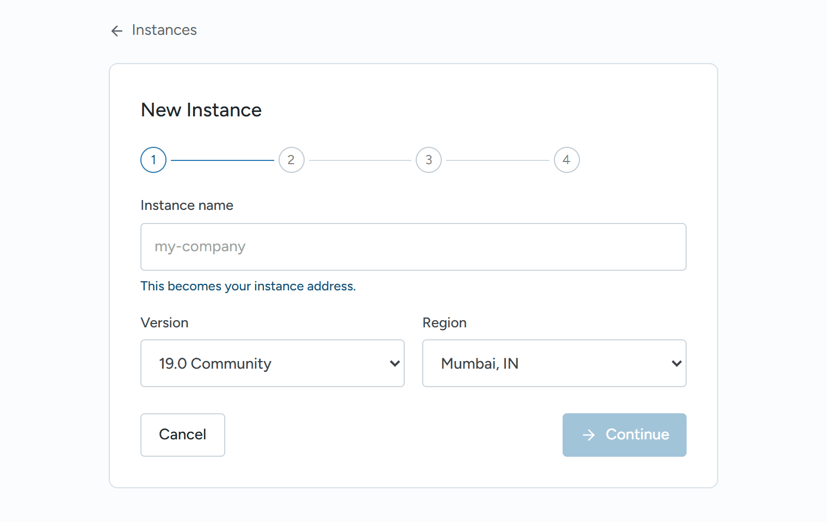Open the Region dropdown showing Mumbai, IN

coord(554,363)
